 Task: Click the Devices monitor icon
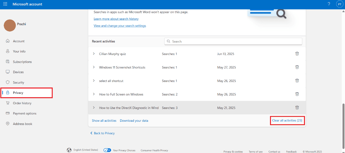(8, 72)
